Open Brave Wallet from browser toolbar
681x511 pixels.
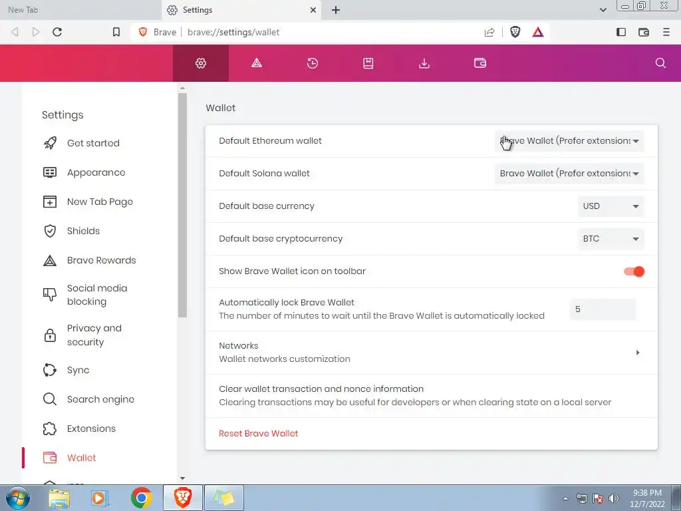tap(644, 32)
